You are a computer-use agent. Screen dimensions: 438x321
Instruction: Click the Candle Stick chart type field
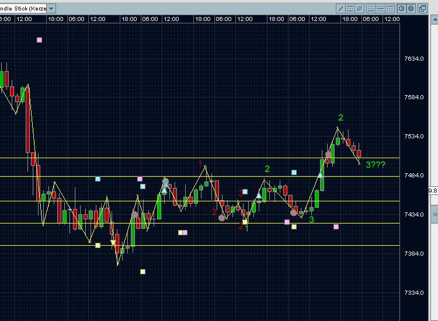pyautogui.click(x=22, y=8)
